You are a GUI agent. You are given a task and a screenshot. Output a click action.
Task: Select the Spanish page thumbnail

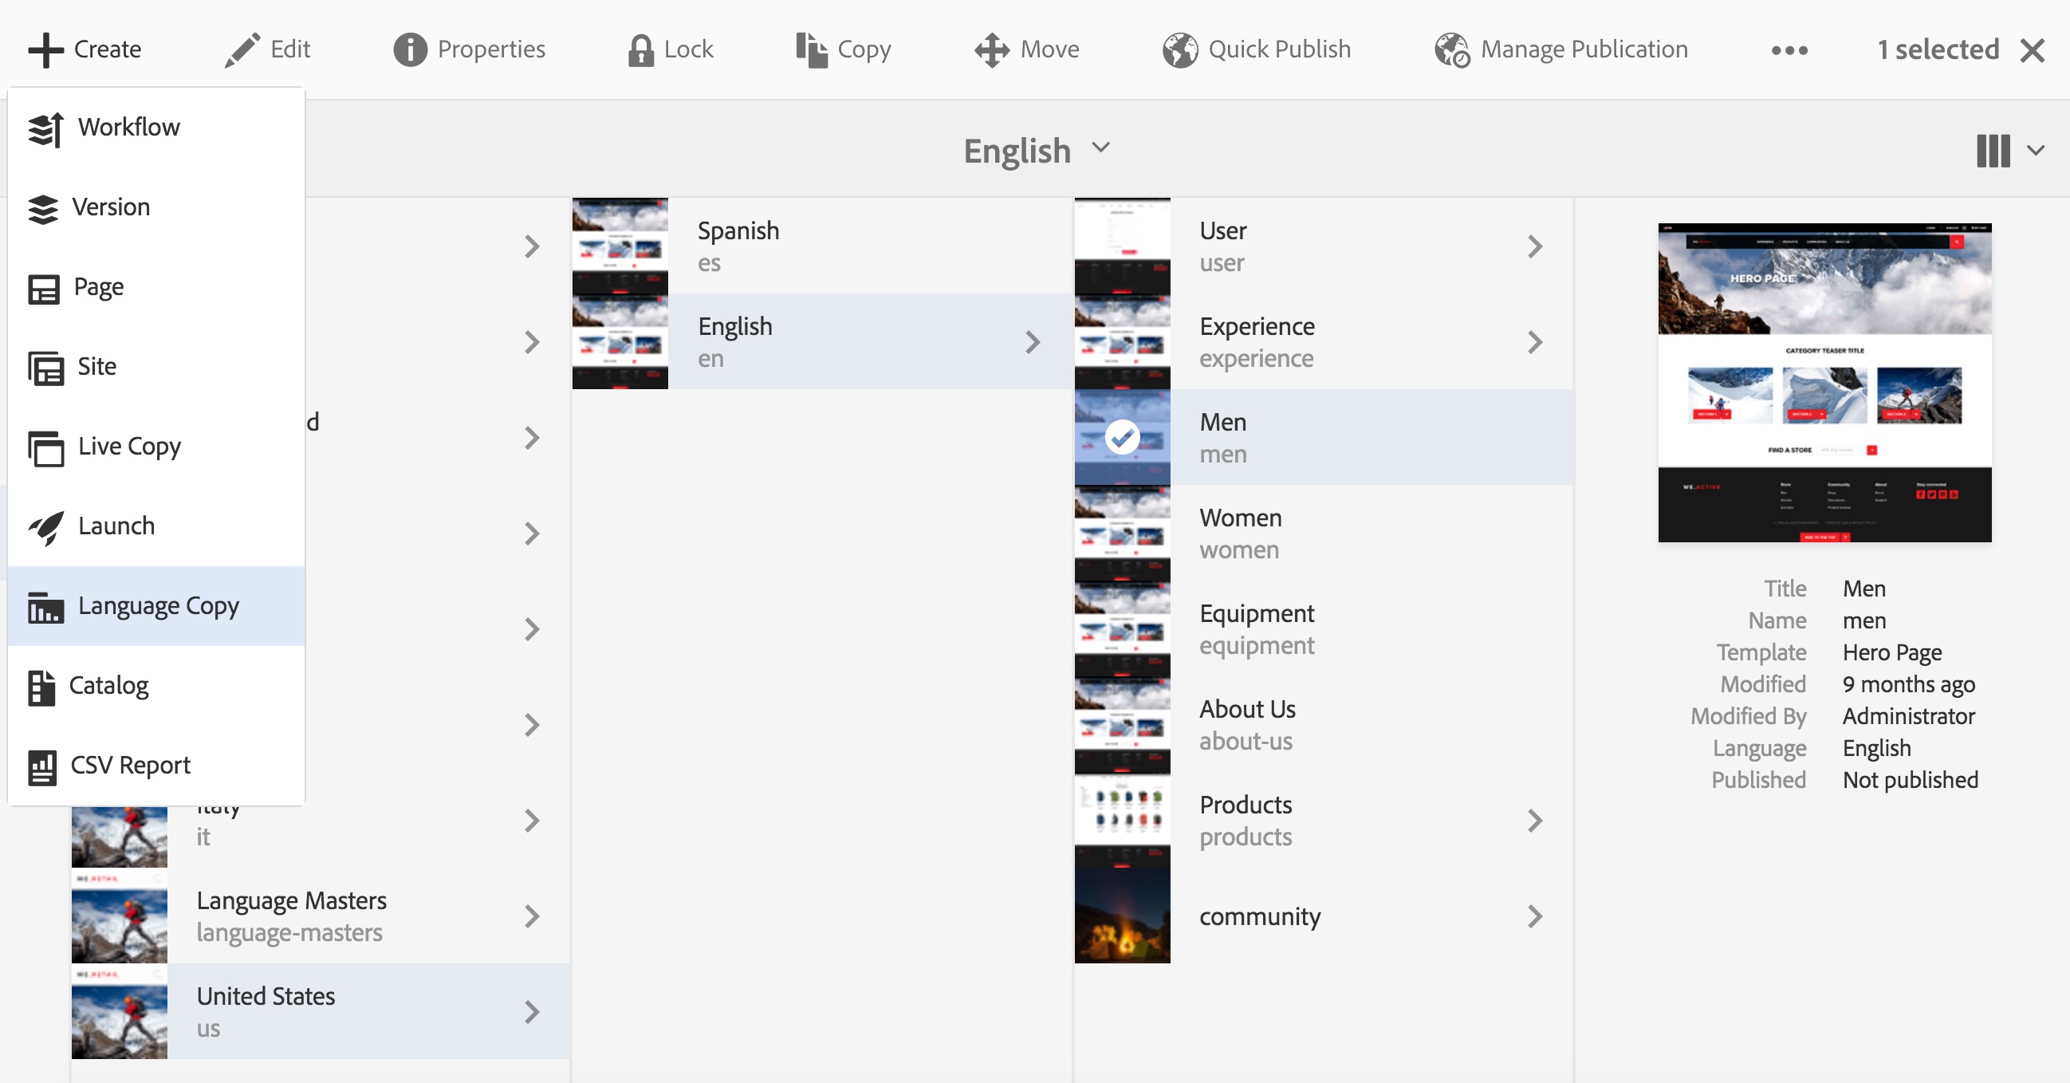620,246
